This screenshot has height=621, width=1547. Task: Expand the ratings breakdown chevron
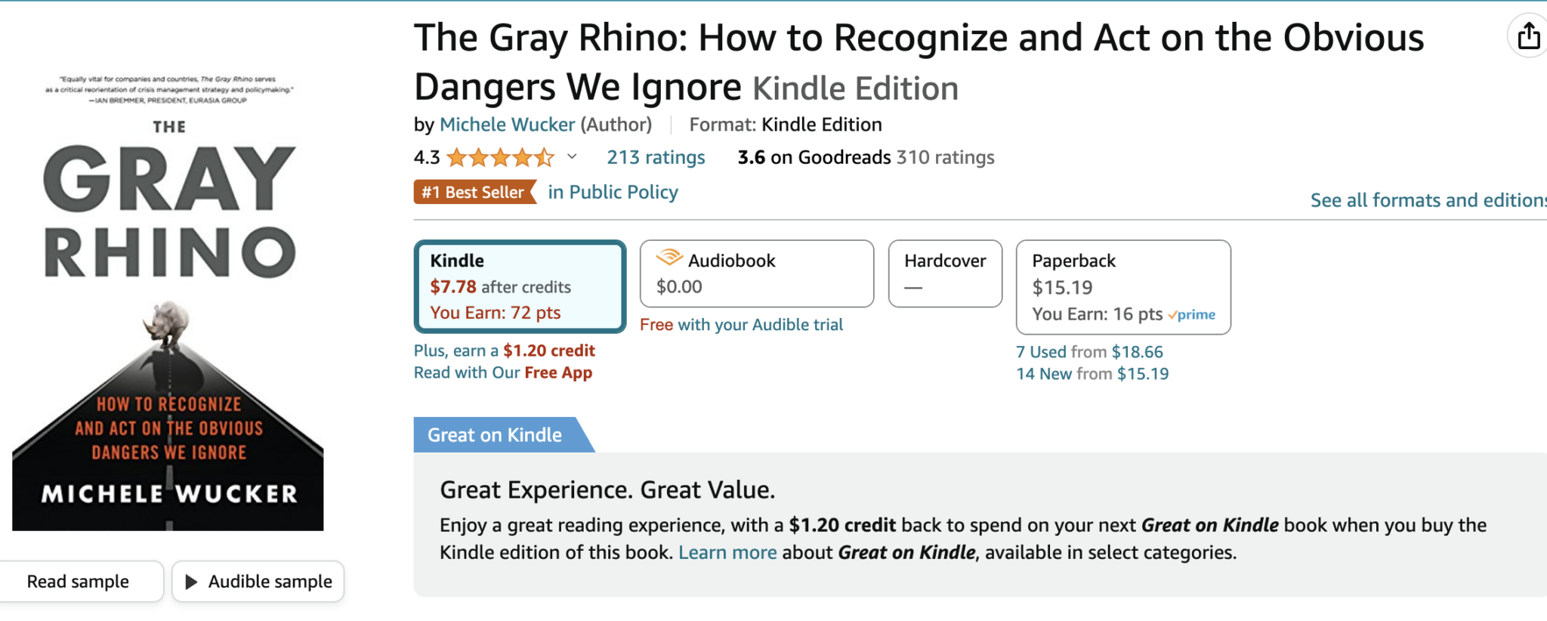(572, 157)
